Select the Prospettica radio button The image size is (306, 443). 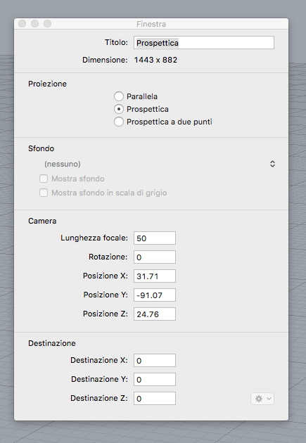point(119,109)
